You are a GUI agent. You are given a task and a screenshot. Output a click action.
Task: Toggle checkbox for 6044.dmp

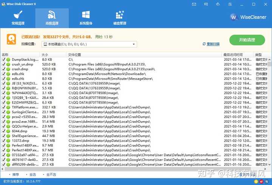[x=3, y=131]
